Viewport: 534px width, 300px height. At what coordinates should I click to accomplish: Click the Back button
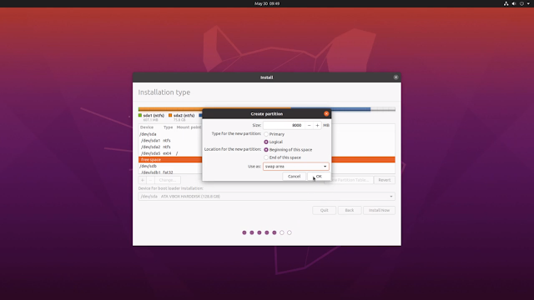(350, 210)
